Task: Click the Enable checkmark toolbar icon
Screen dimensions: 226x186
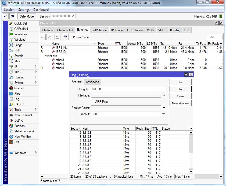Action: click(x=43, y=37)
